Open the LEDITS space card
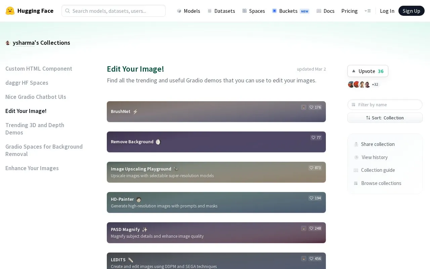 coord(216,261)
